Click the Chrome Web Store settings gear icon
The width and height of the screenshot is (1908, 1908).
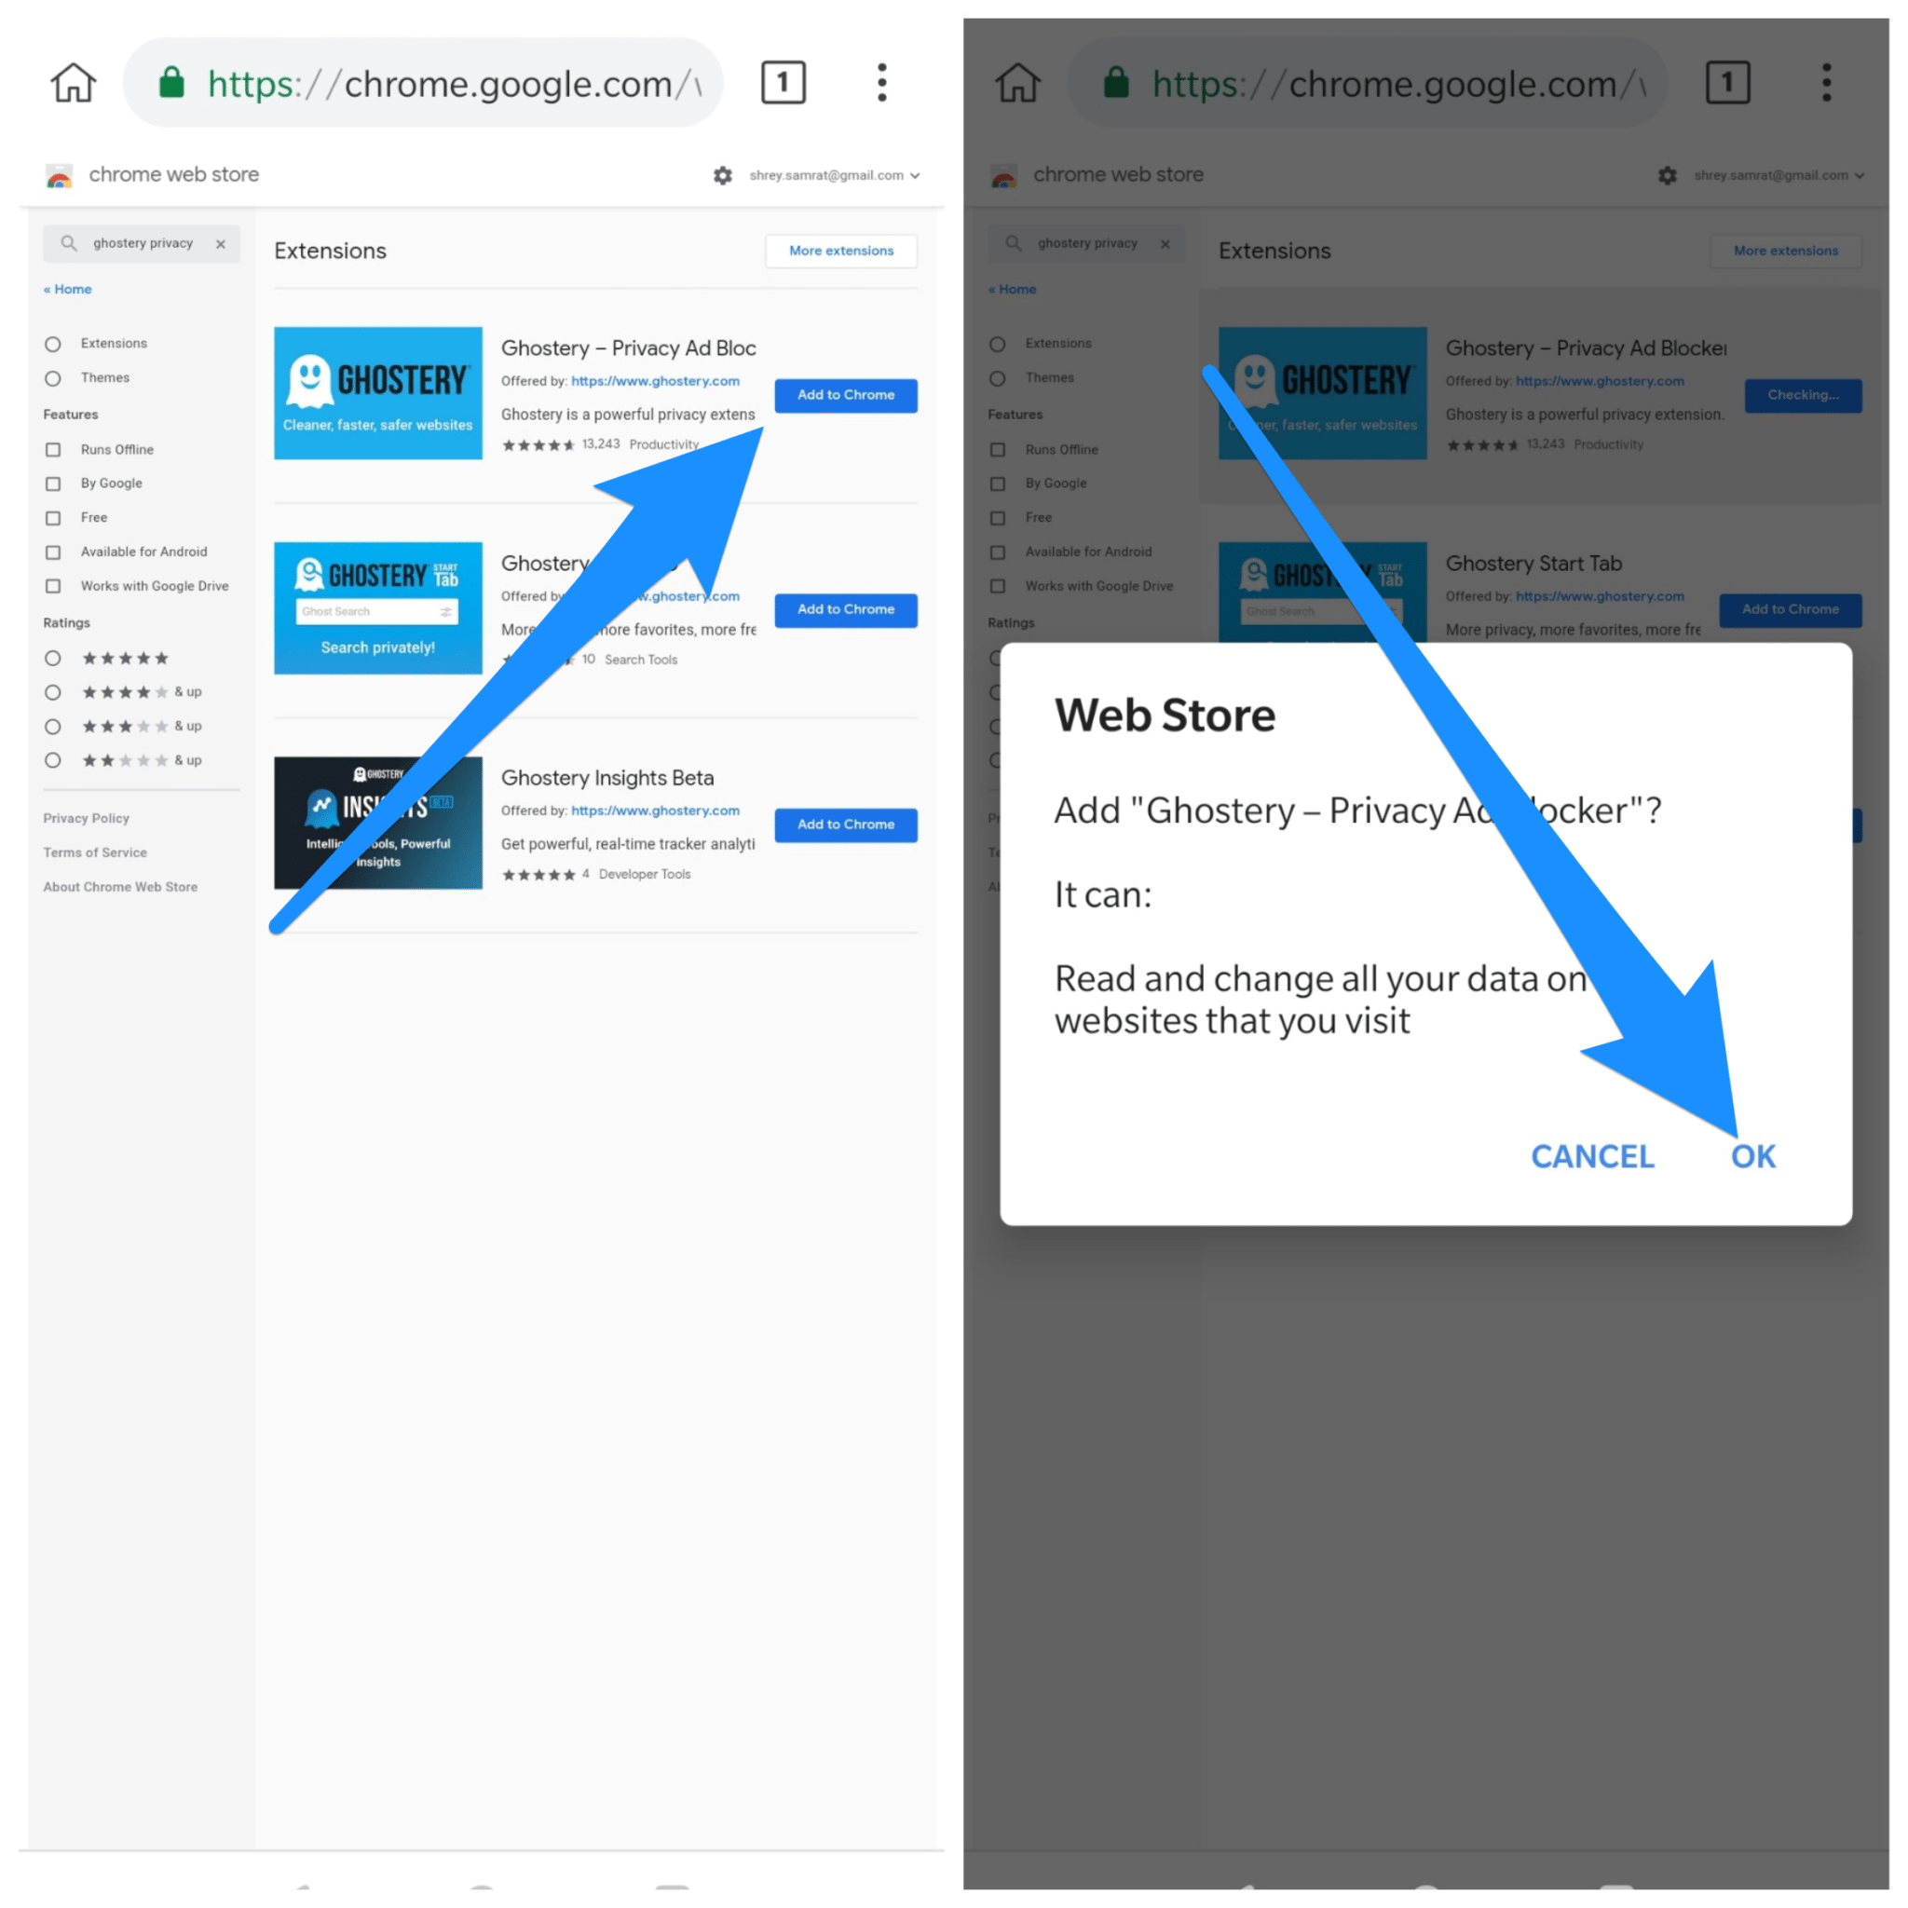725,173
